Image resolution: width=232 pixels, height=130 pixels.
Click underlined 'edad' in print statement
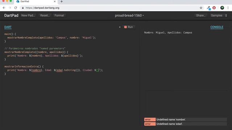[x=59, y=70]
